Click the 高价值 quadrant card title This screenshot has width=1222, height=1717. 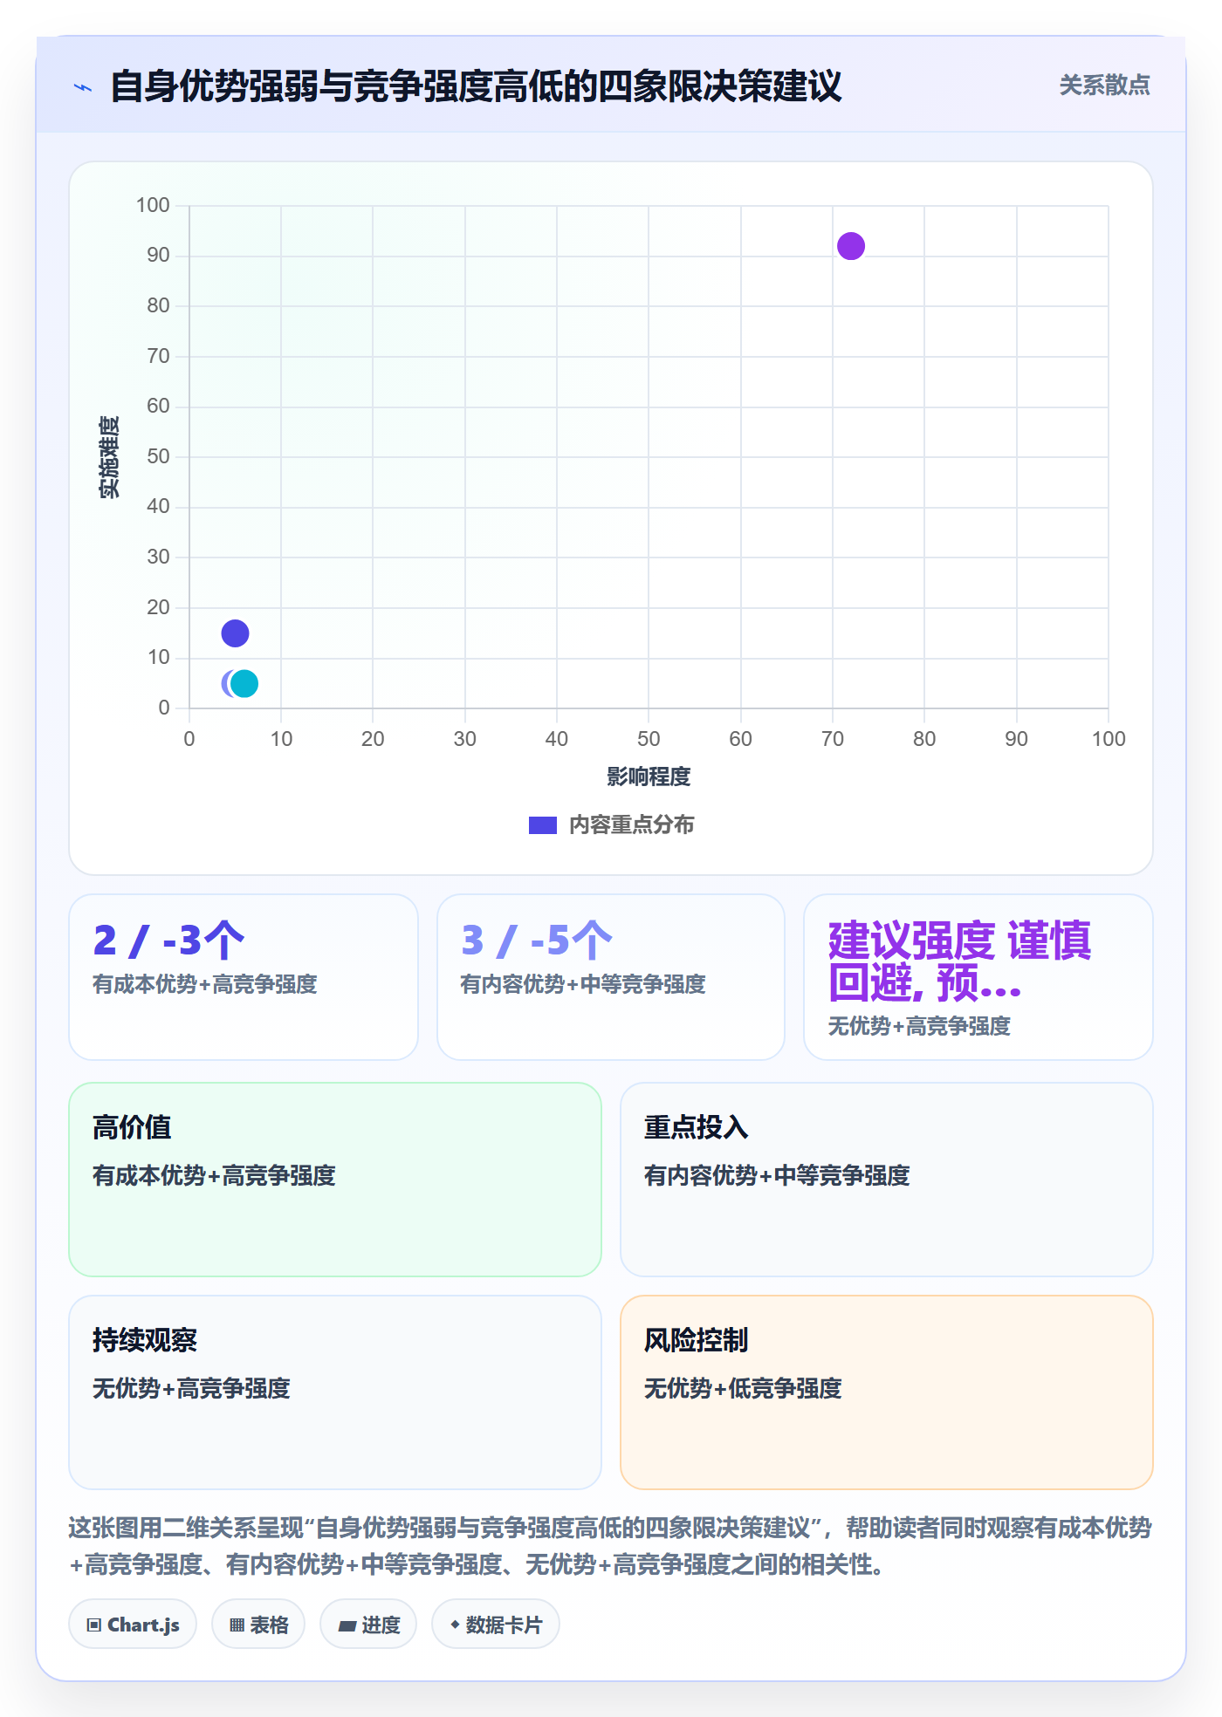click(132, 1127)
